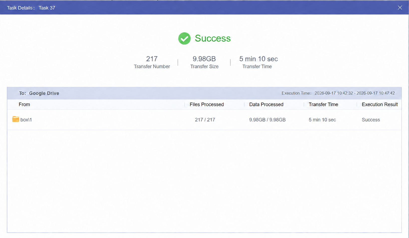The width and height of the screenshot is (409, 238).
Task: Click the row's 5 min 10 sec value
Action: pyautogui.click(x=322, y=120)
